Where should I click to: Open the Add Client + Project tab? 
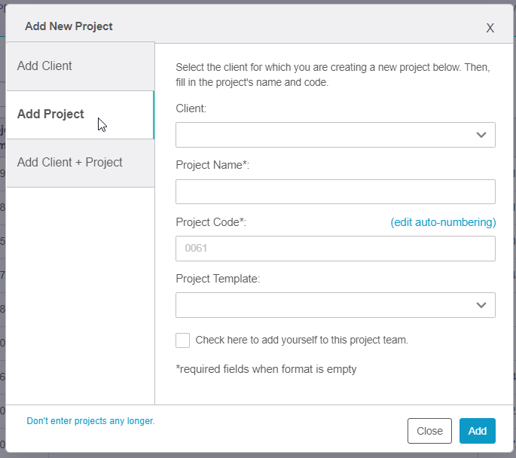pos(80,163)
